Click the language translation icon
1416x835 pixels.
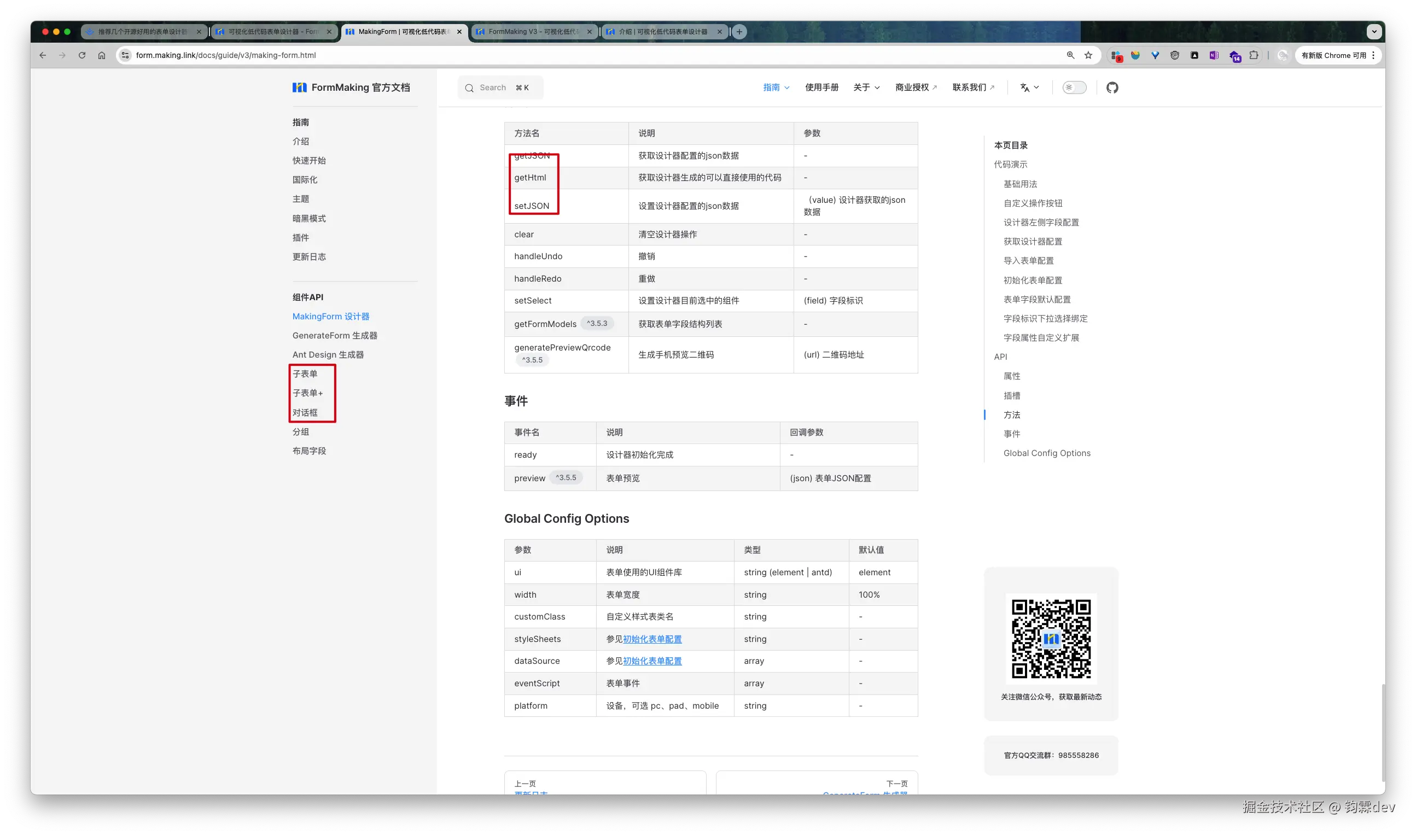pos(1025,87)
